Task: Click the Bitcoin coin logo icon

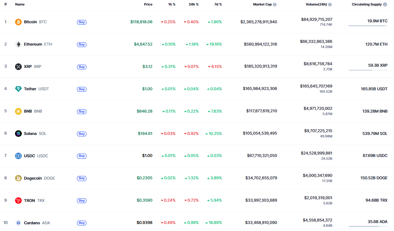Action: click(18, 22)
